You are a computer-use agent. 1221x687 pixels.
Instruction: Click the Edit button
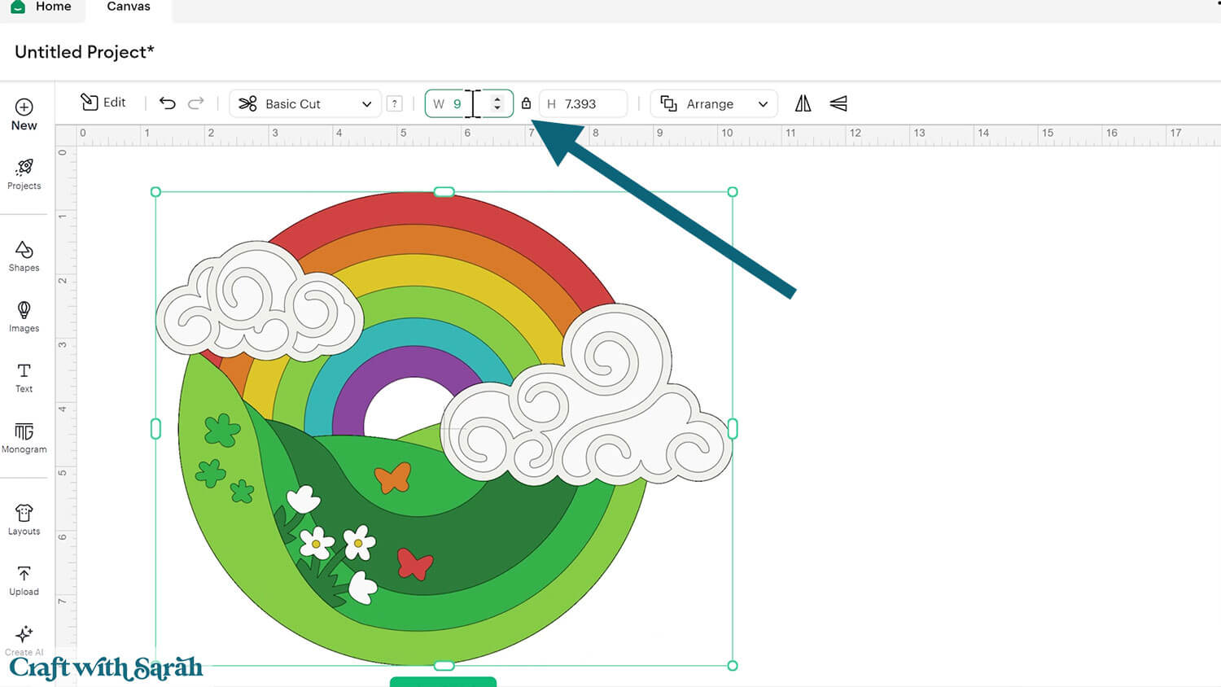click(x=103, y=103)
